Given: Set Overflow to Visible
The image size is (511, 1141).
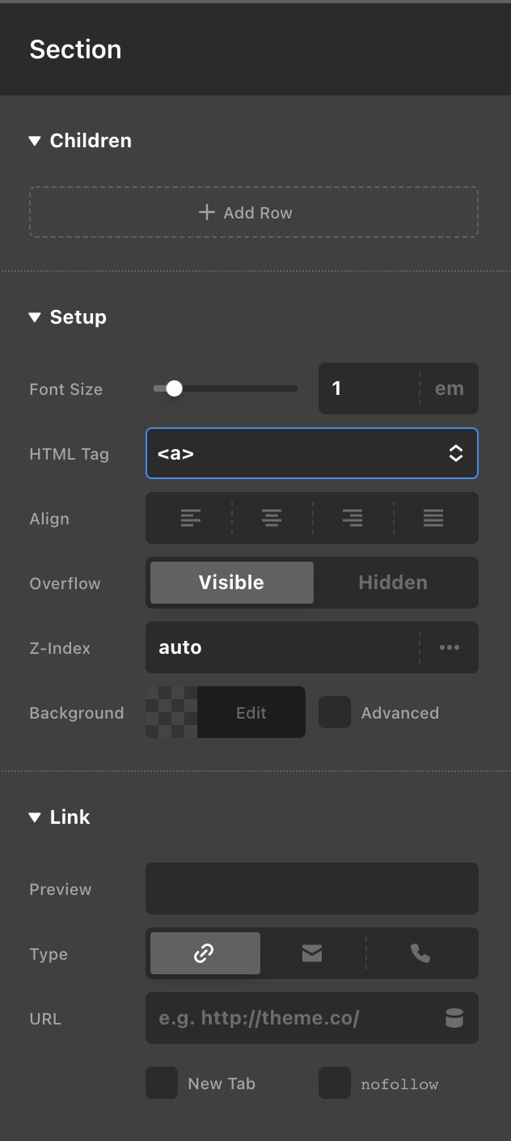Looking at the screenshot, I should point(232,583).
